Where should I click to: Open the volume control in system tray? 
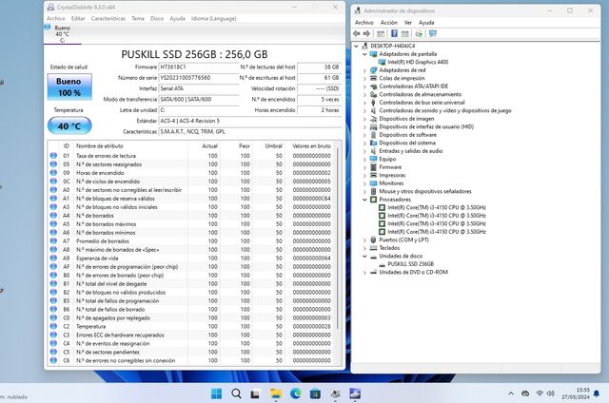pyautogui.click(x=550, y=393)
